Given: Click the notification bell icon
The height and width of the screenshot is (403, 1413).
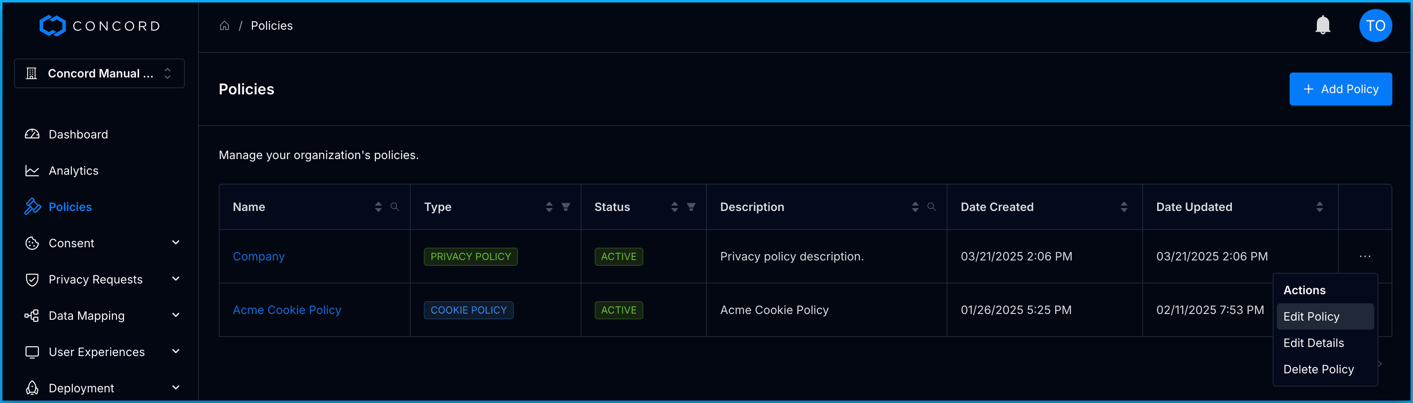Looking at the screenshot, I should pyautogui.click(x=1323, y=25).
